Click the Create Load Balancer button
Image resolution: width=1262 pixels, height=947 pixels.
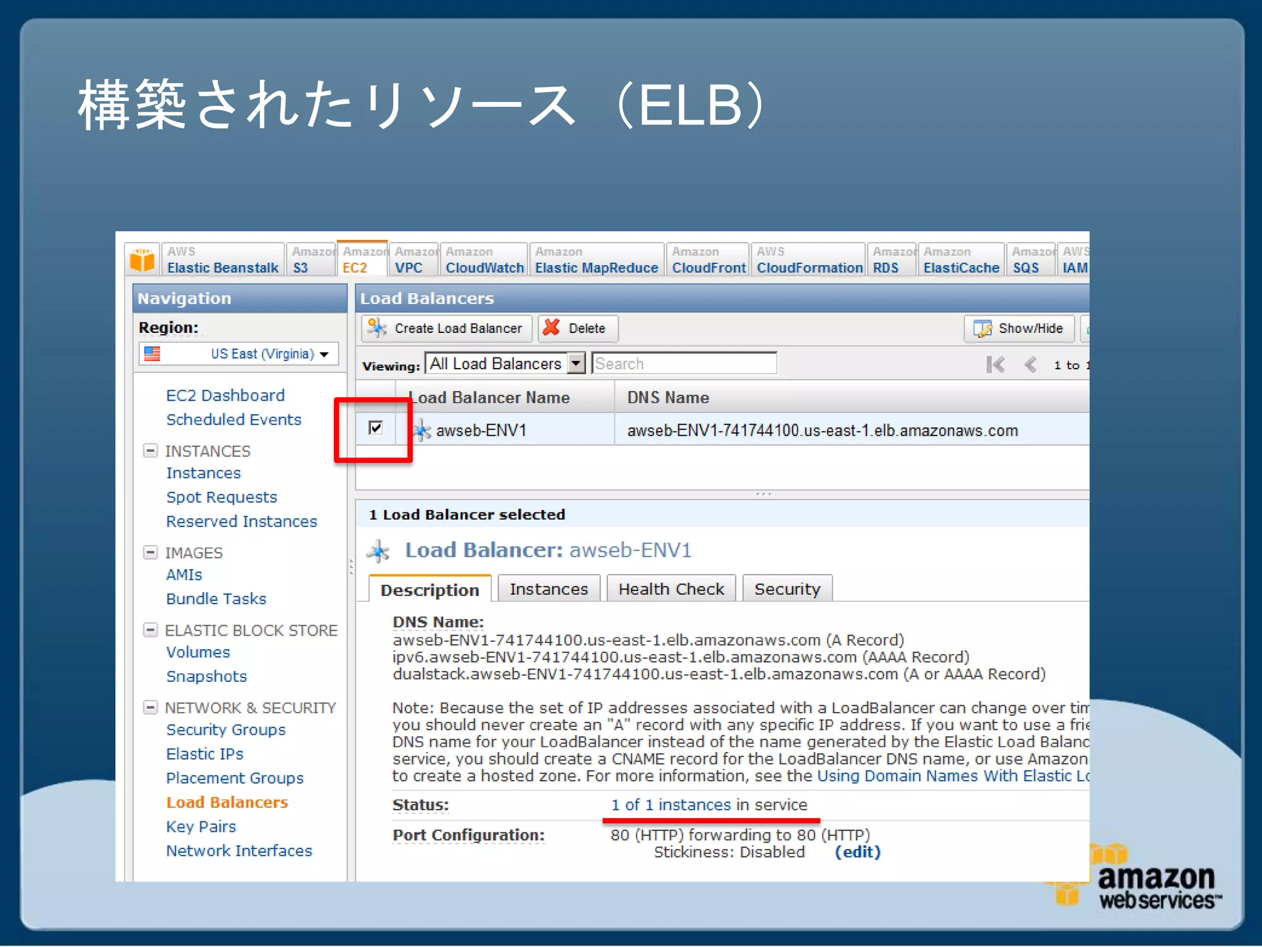(447, 328)
